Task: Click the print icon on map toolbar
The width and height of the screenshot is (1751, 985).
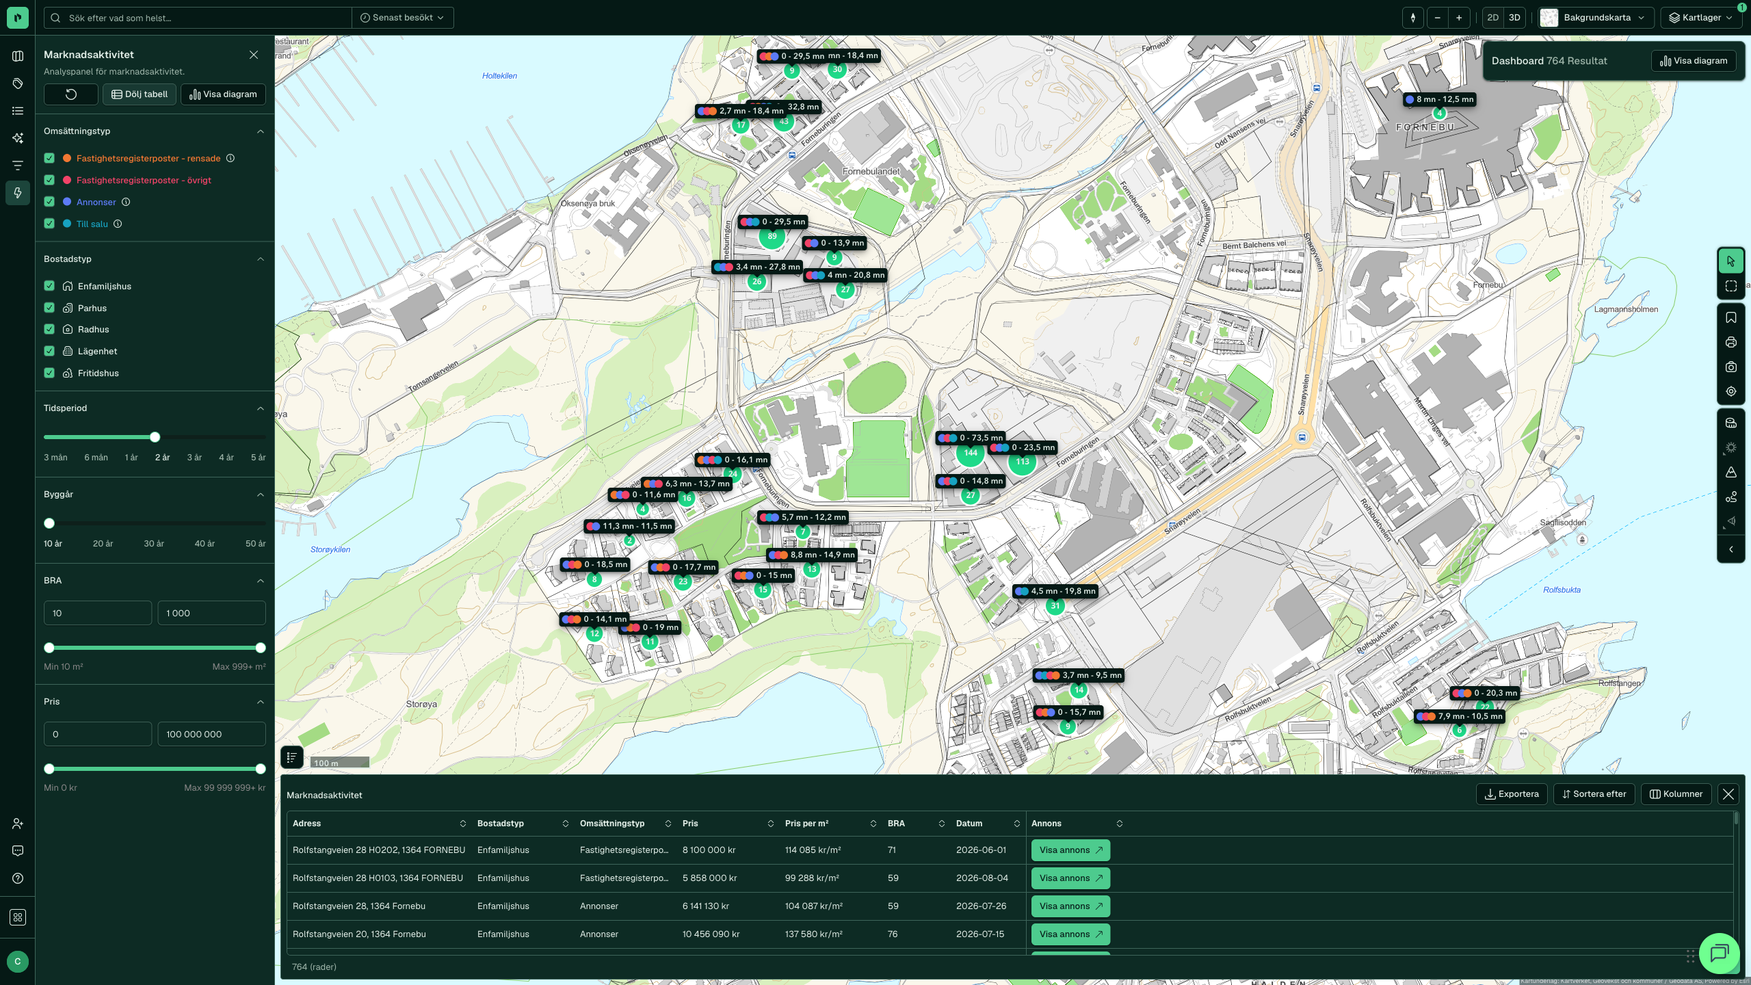Action: (x=1731, y=342)
